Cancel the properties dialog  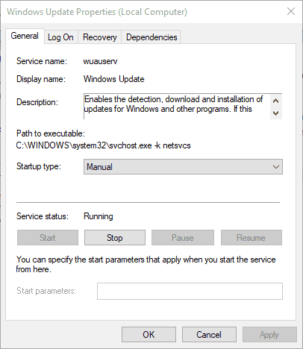pyautogui.click(x=209, y=335)
